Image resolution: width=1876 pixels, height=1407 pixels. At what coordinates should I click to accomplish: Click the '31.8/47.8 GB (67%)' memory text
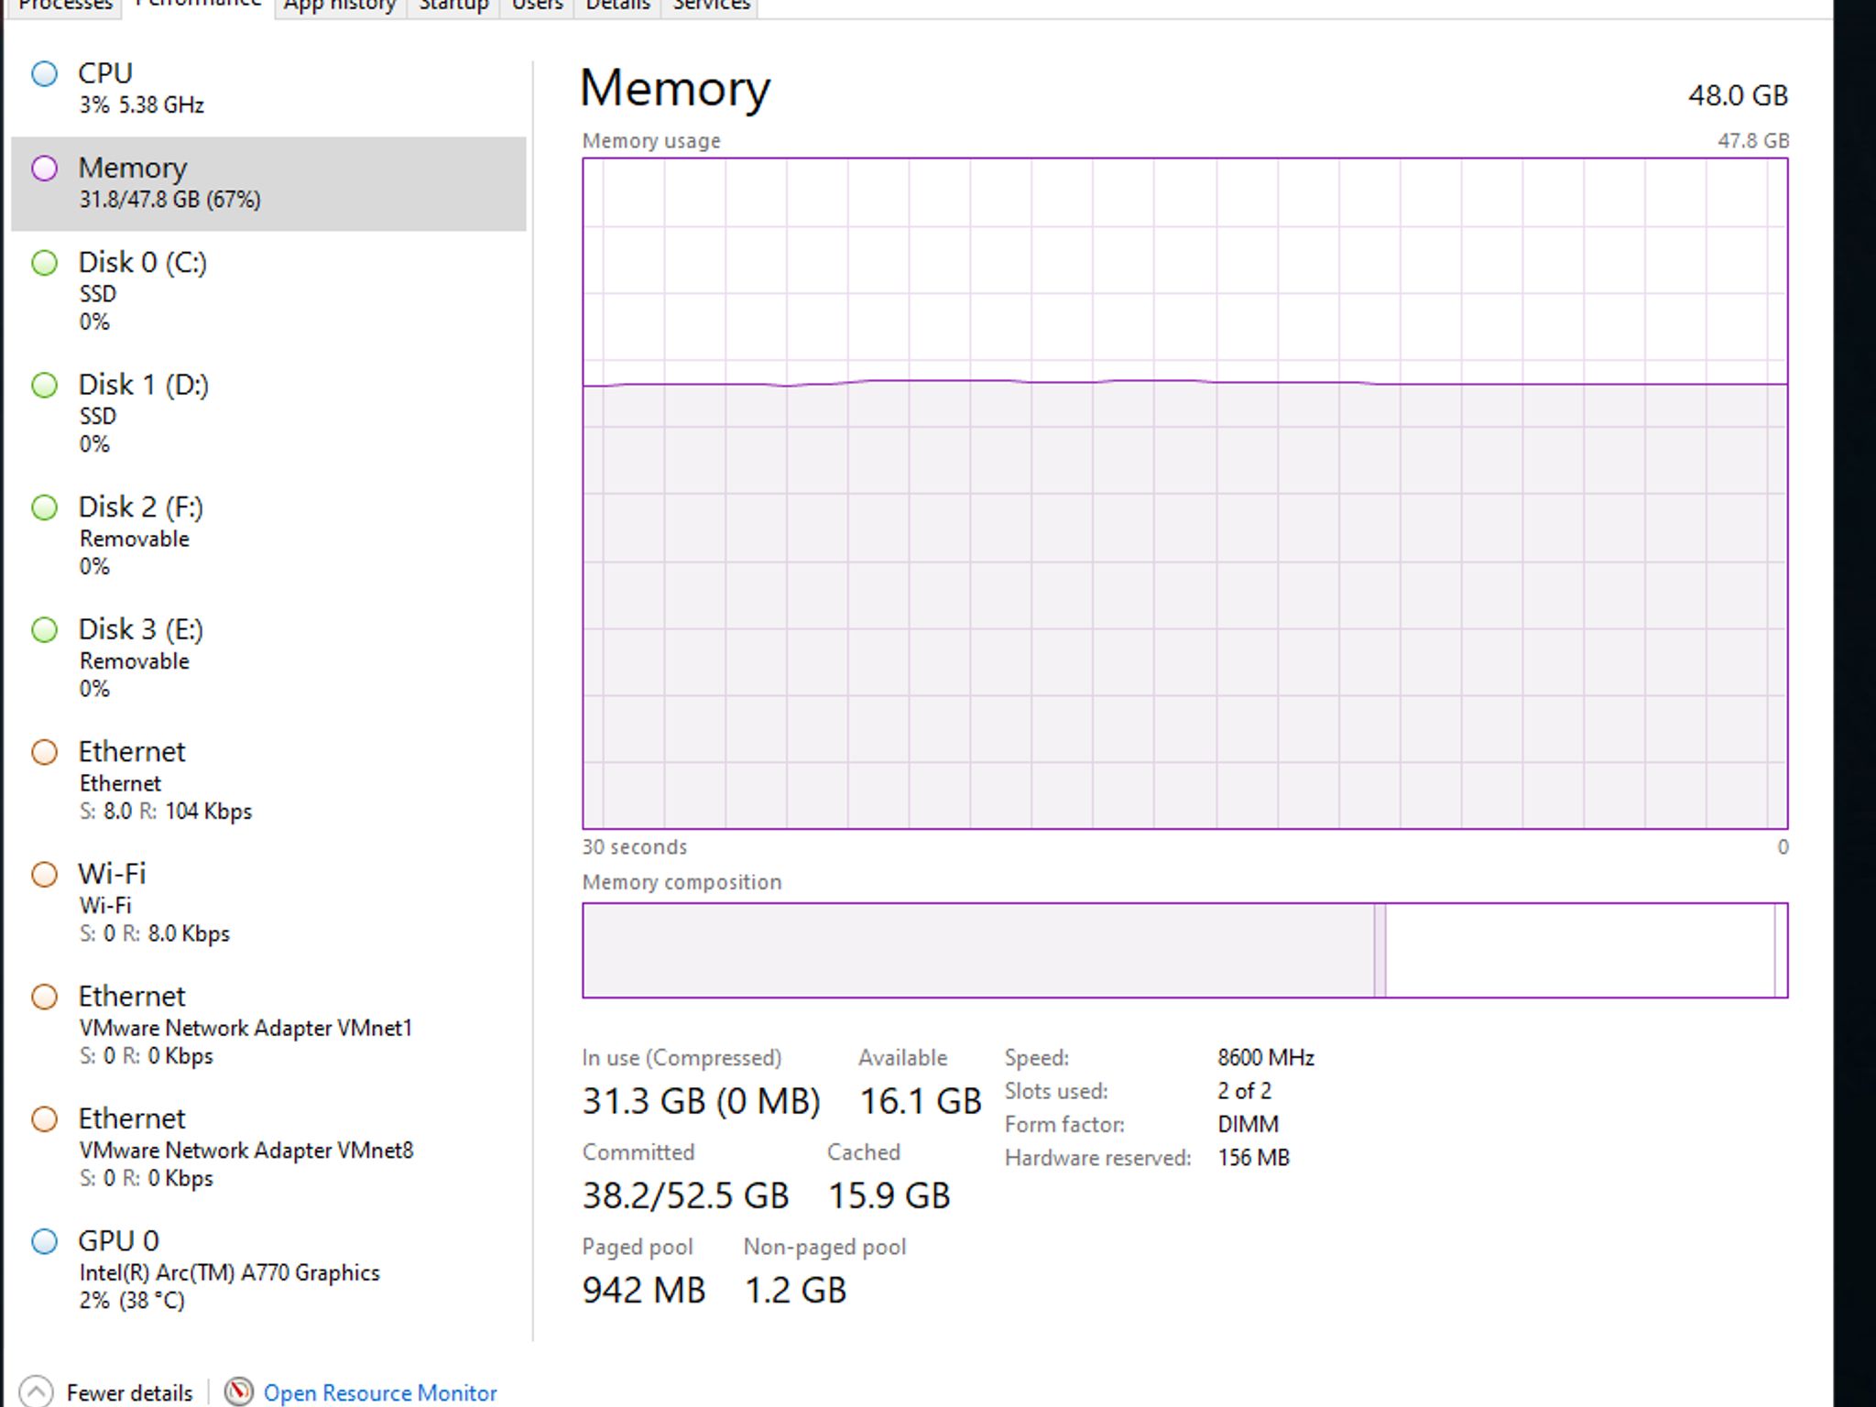click(169, 200)
